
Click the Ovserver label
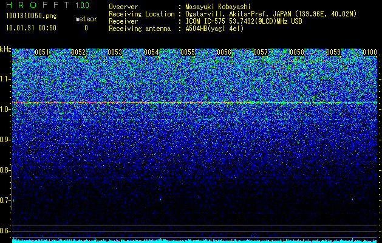123,7
